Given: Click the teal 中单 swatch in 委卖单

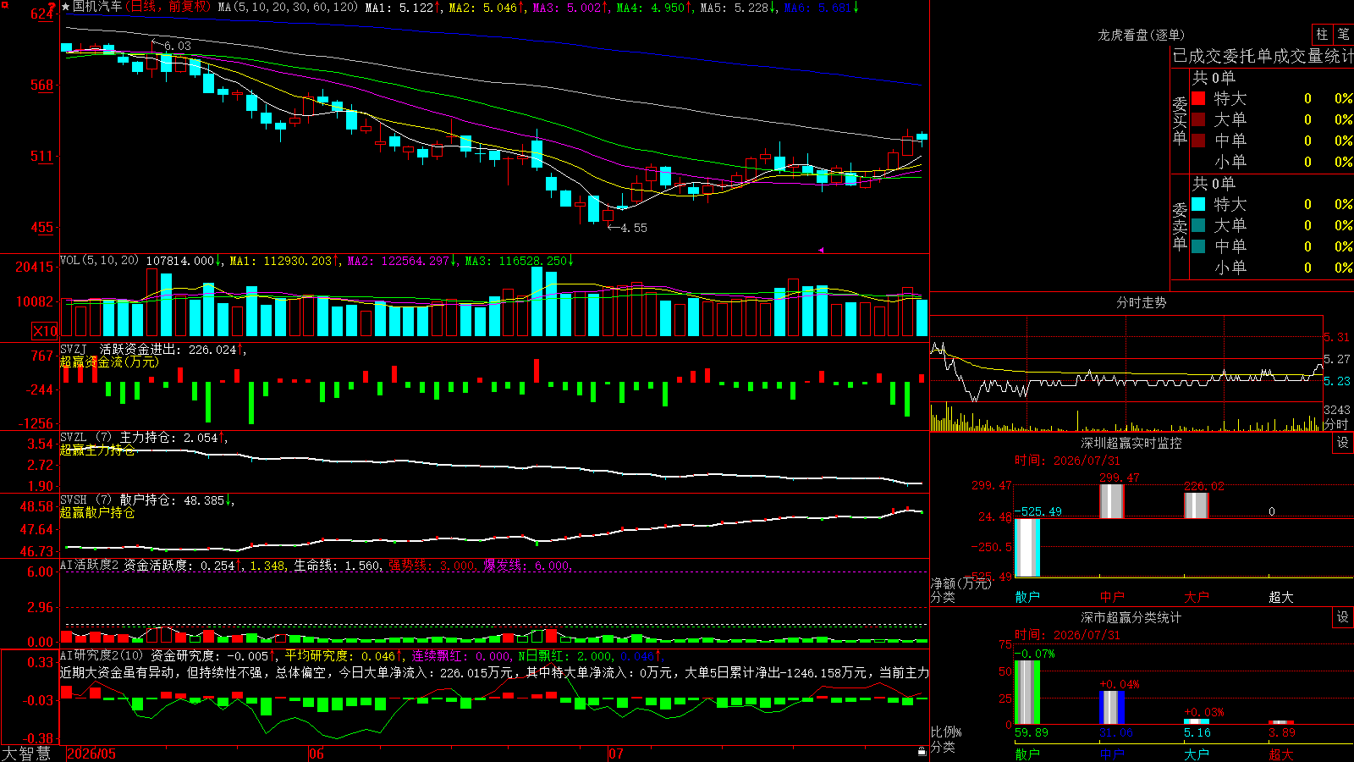Looking at the screenshot, I should tap(1198, 246).
